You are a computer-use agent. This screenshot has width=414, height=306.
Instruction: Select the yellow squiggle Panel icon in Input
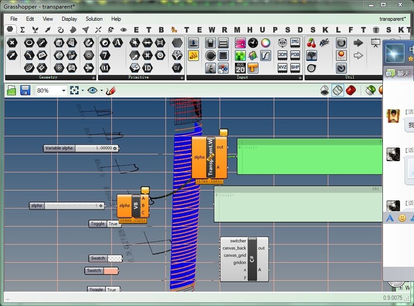(x=193, y=56)
